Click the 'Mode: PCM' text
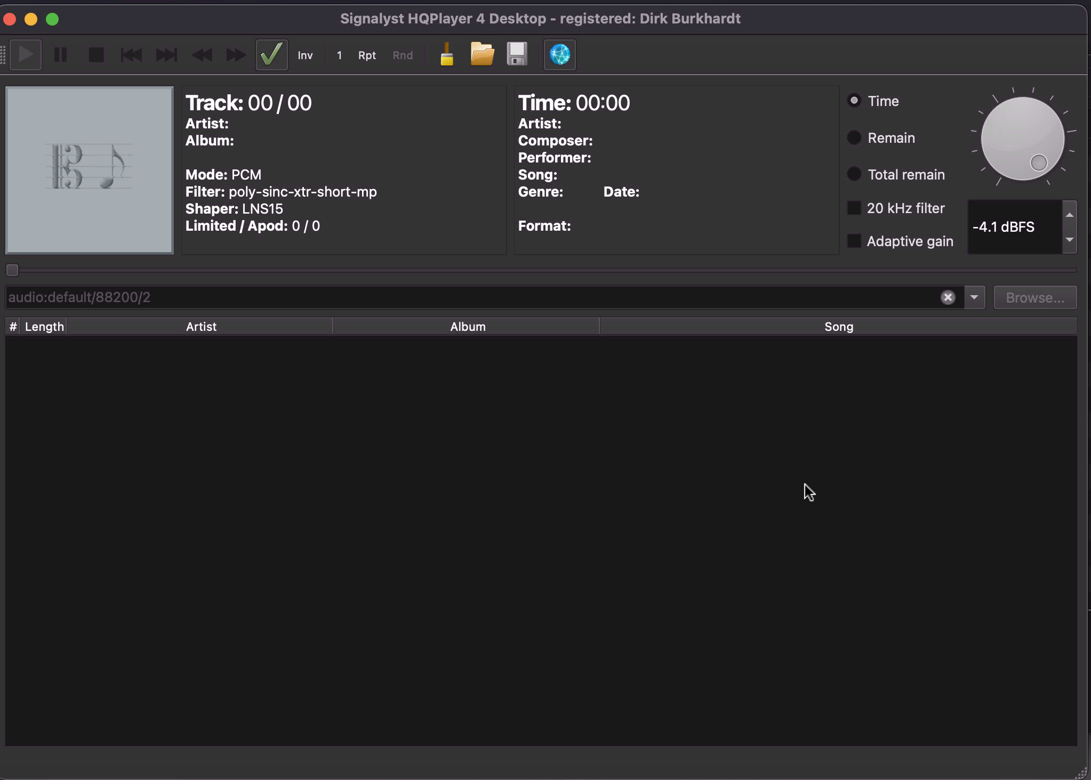Viewport: 1091px width, 780px height. [x=223, y=175]
